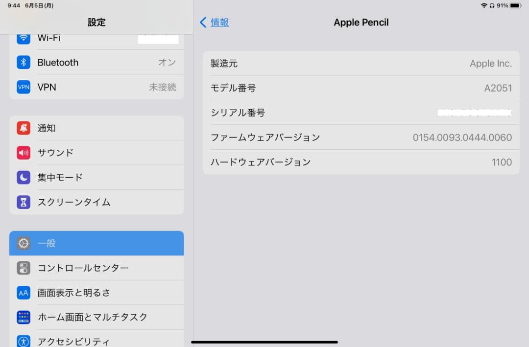This screenshot has width=529, height=347.
Task: Tap the battery indicator in status bar
Action: click(517, 6)
